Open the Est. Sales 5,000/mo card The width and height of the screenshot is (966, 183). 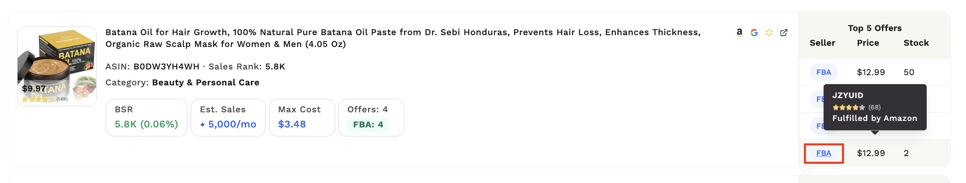228,118
